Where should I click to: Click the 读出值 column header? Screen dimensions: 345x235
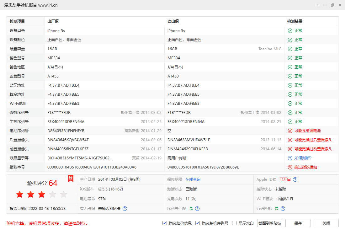173,21
